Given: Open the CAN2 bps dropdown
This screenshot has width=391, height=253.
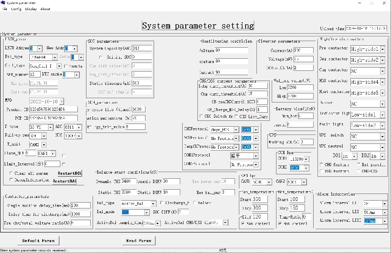Looking at the screenshot, I should point(304,182).
